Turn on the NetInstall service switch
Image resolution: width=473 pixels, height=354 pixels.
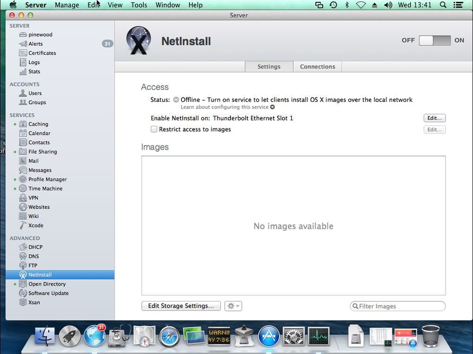(435, 40)
